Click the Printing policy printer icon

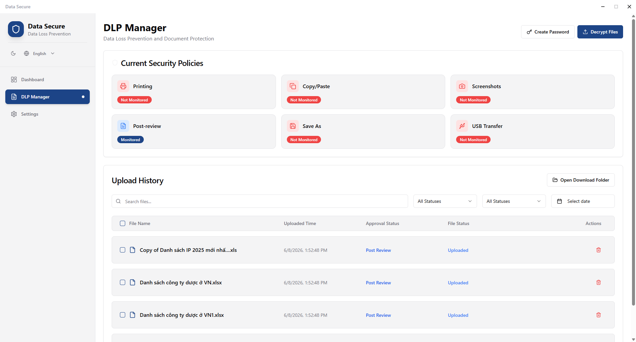pos(123,86)
